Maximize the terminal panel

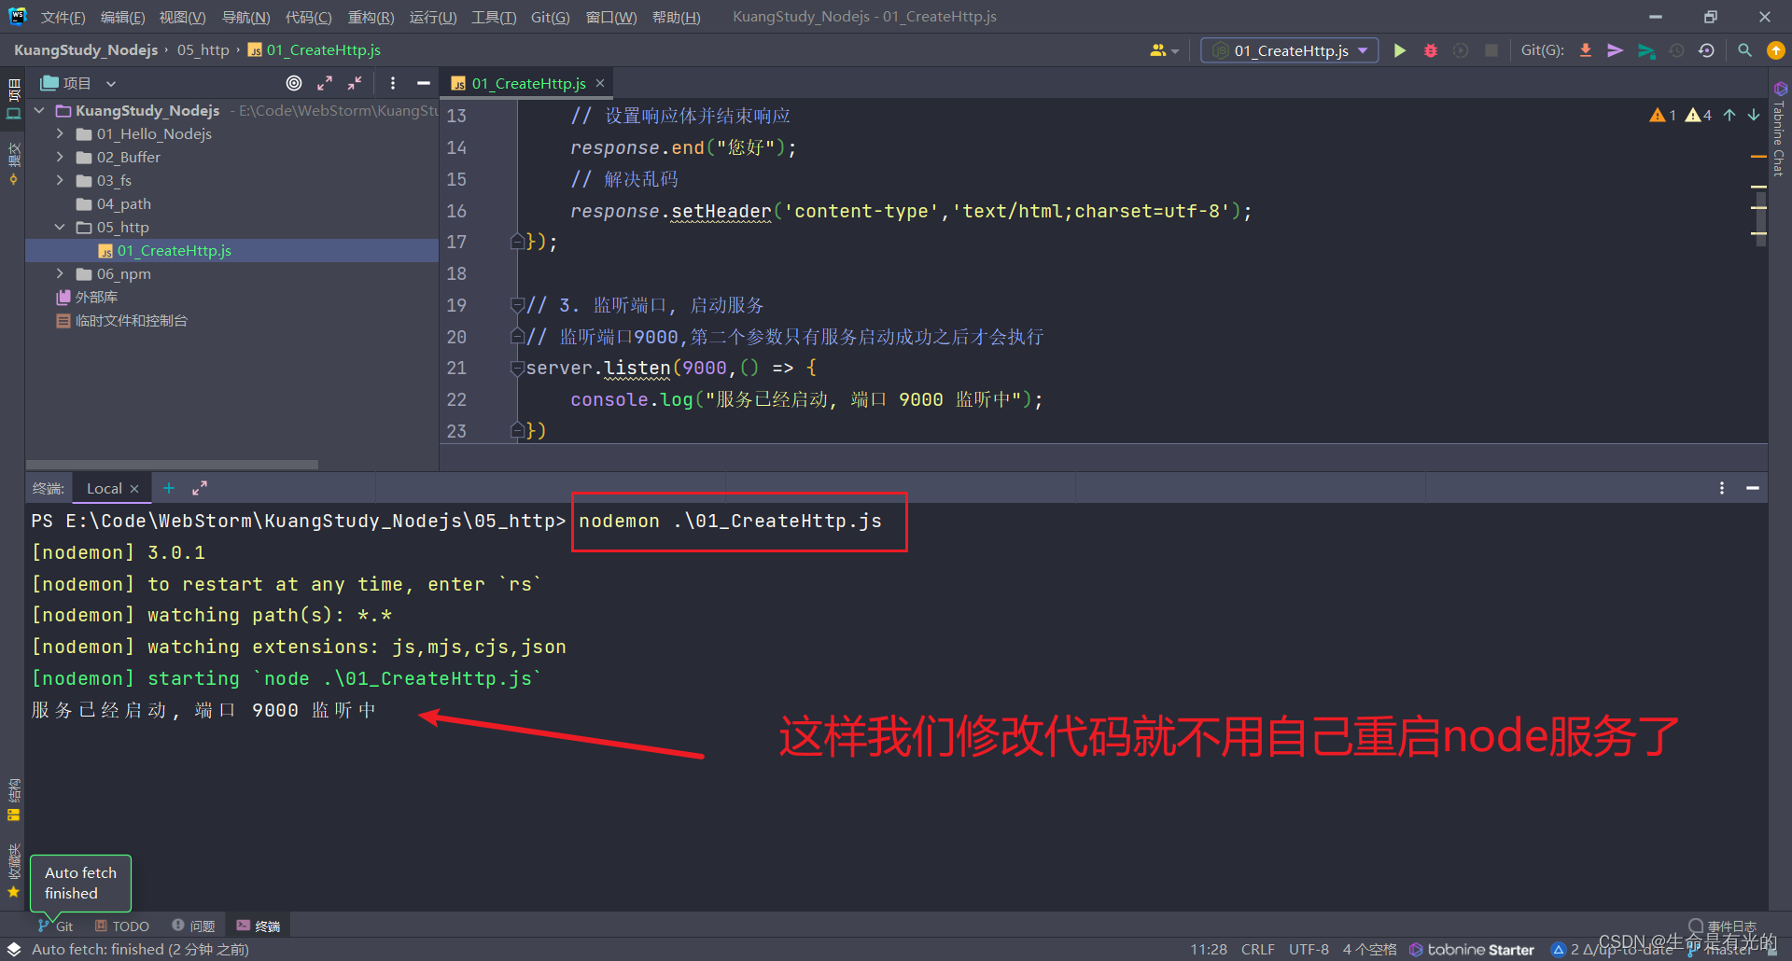tap(200, 488)
